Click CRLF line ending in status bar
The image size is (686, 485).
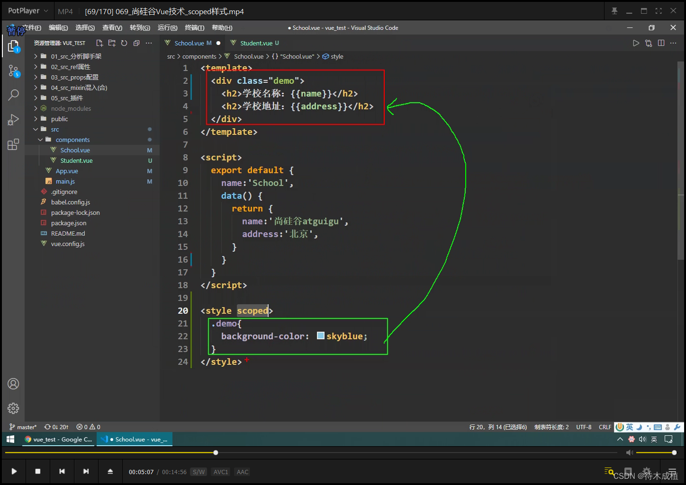tap(605, 427)
